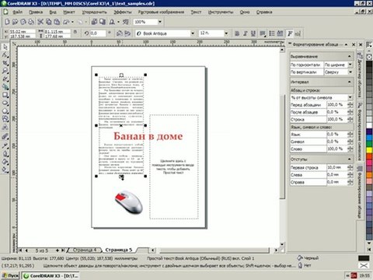Viewport: 373px width, 280px height.
Task: Toggle Bold text formatting
Action: pyautogui.click(x=237, y=33)
